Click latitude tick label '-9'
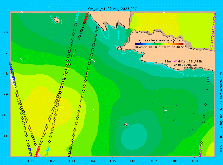 click(6, 94)
